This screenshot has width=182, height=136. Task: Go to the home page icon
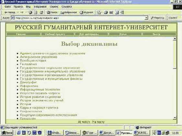41,12
